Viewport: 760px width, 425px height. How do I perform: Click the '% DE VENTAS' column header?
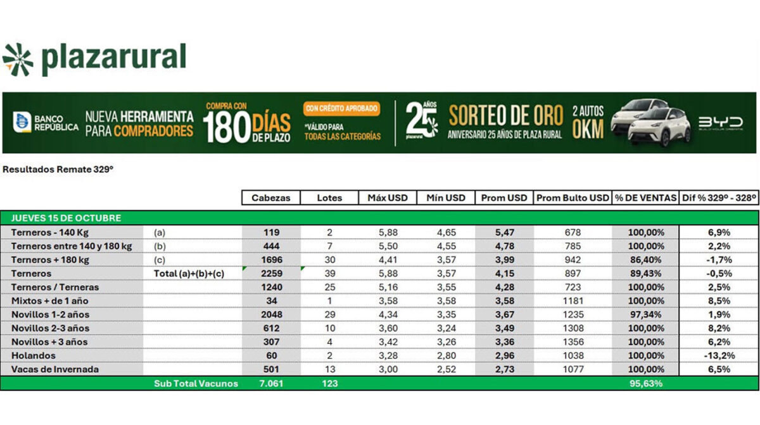coord(645,198)
